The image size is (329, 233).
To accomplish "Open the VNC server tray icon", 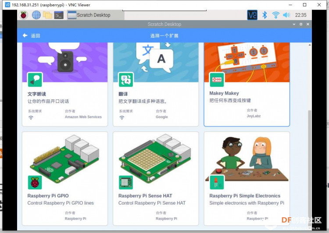I will point(252,15).
